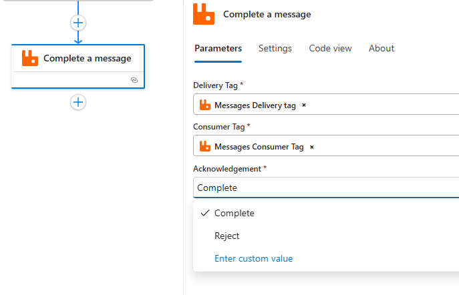
Task: Click the connection link icon on the action card
Action: coord(134,80)
